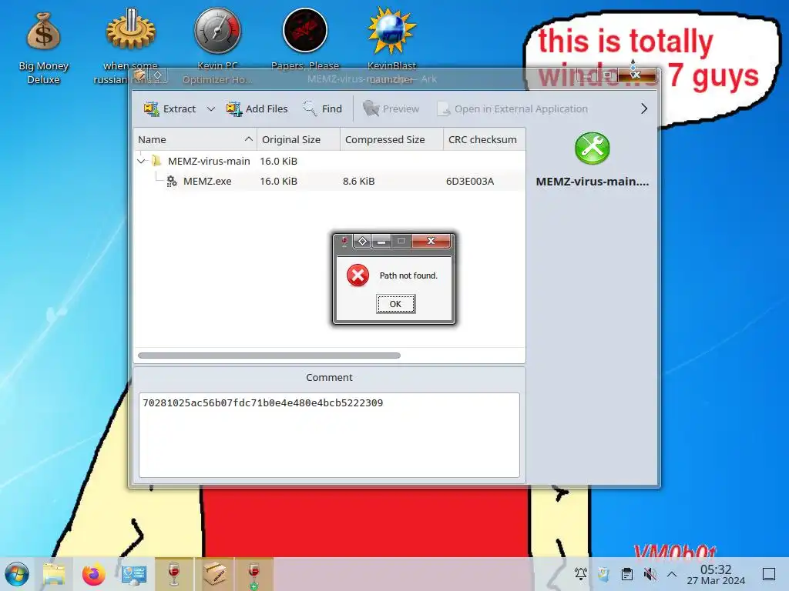Sort by CRC checksum column header
This screenshot has height=591, width=789.
(x=484, y=139)
